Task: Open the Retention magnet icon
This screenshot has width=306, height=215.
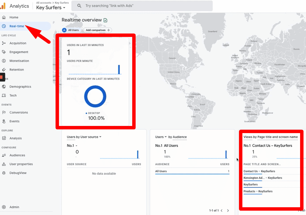Action: 4,69
